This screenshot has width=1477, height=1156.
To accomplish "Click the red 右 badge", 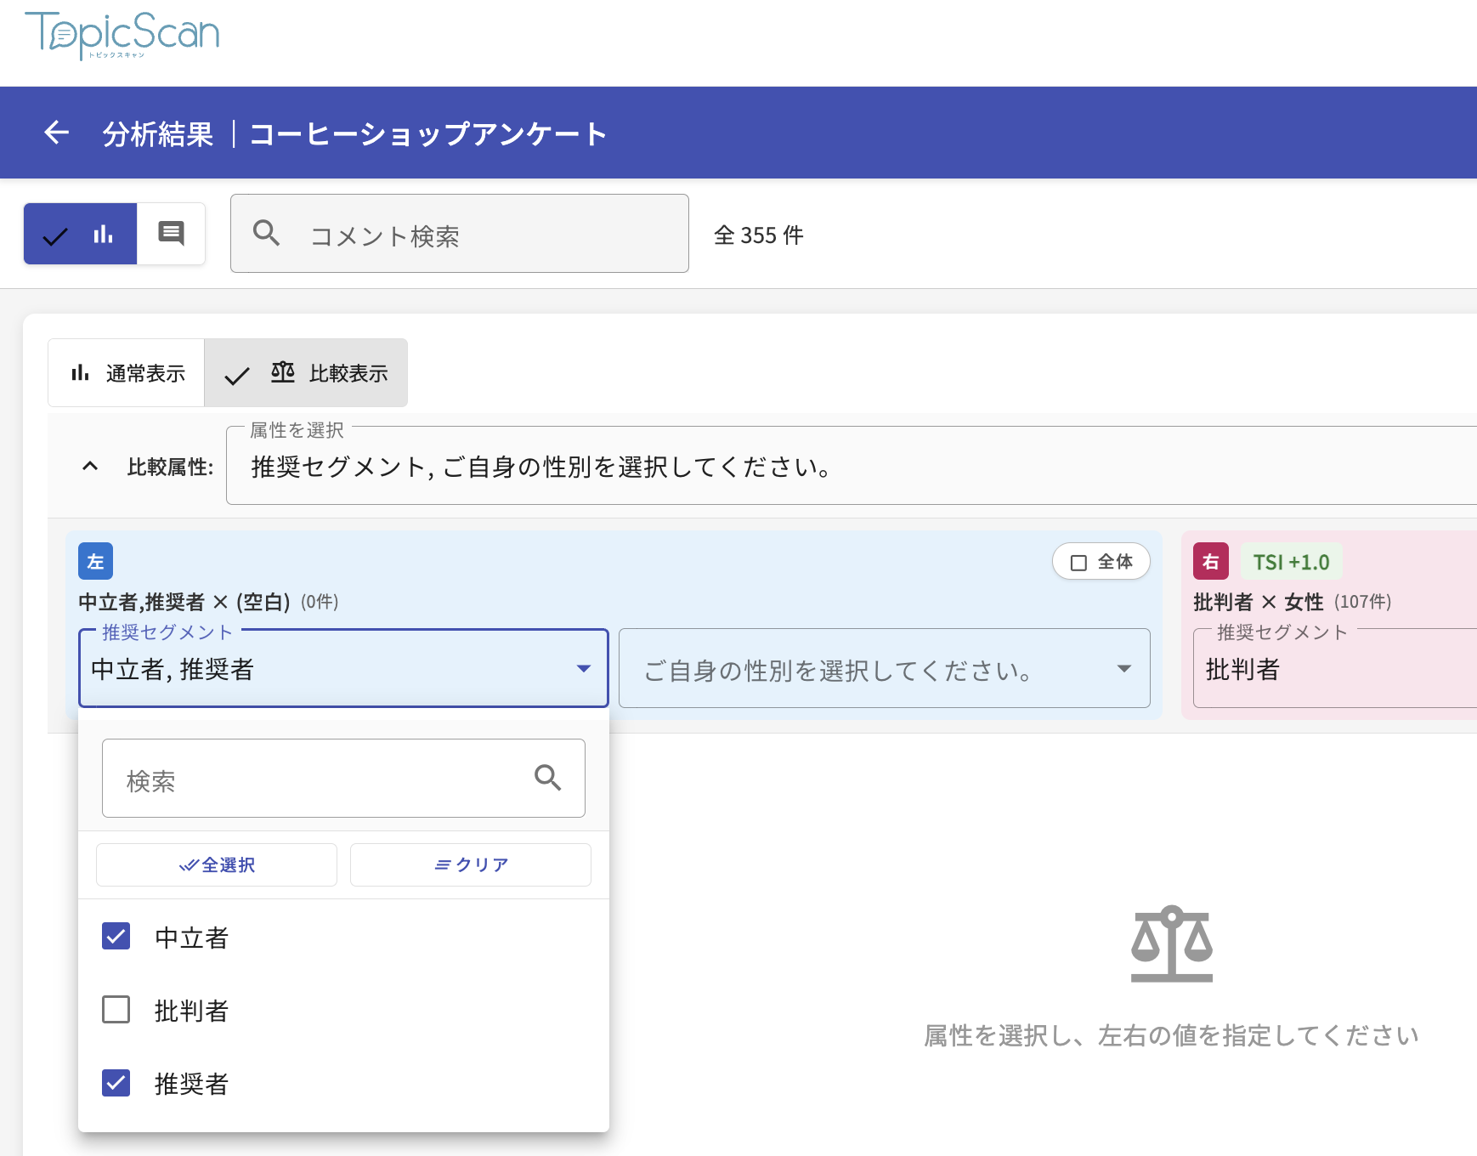I will [1210, 561].
